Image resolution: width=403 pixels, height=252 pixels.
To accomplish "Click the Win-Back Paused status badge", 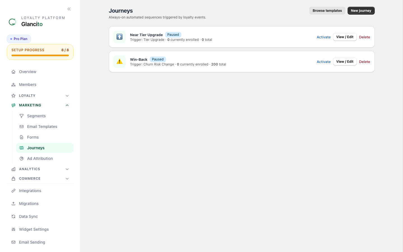I will tap(158, 59).
